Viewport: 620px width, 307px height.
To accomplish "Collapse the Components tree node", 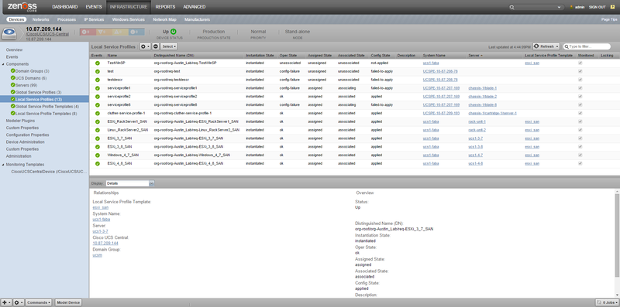I will tap(4, 64).
